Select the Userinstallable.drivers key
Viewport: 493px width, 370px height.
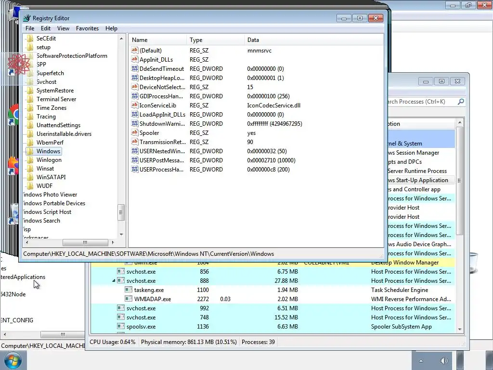pos(64,134)
